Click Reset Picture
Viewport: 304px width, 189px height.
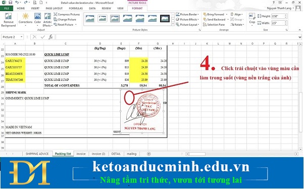pyautogui.click(x=64, y=25)
